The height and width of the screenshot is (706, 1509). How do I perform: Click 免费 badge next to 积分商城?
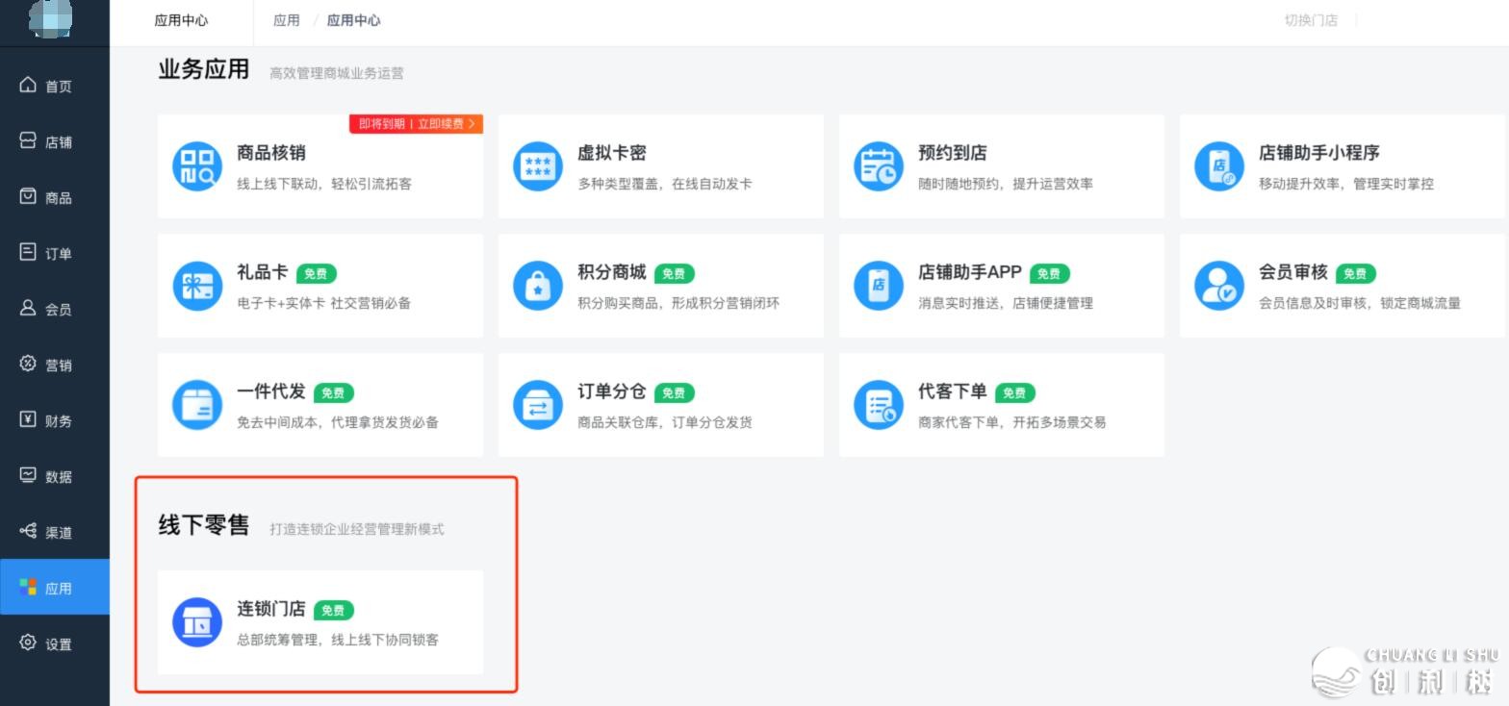click(x=675, y=274)
